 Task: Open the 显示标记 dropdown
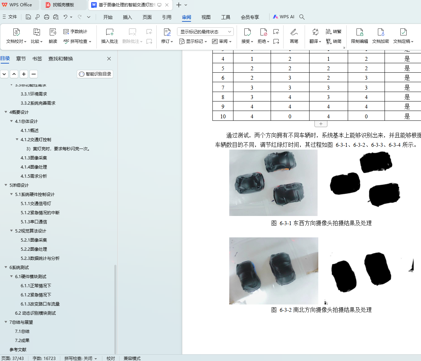coord(193,41)
